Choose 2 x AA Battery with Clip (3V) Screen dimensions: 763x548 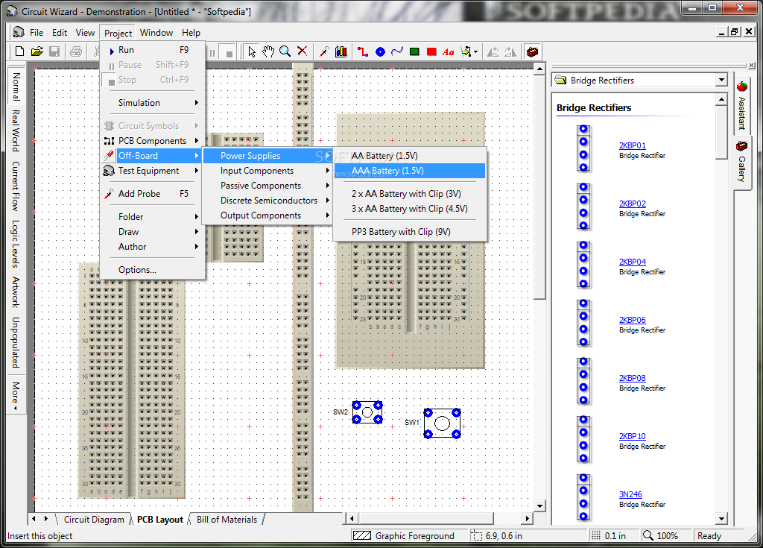coord(410,194)
